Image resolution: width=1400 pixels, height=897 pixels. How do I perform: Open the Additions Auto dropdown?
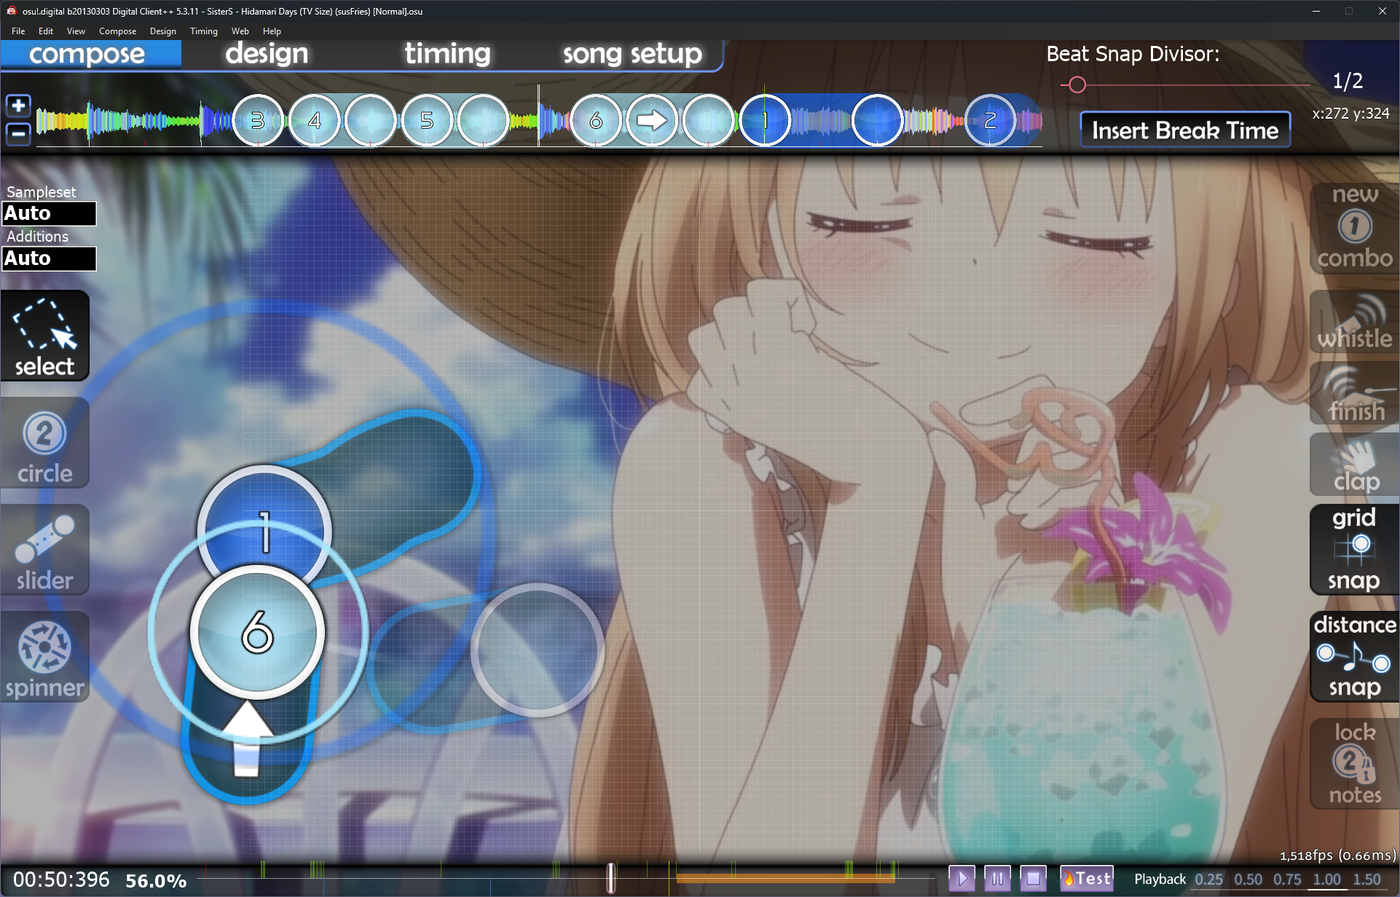[x=49, y=258]
